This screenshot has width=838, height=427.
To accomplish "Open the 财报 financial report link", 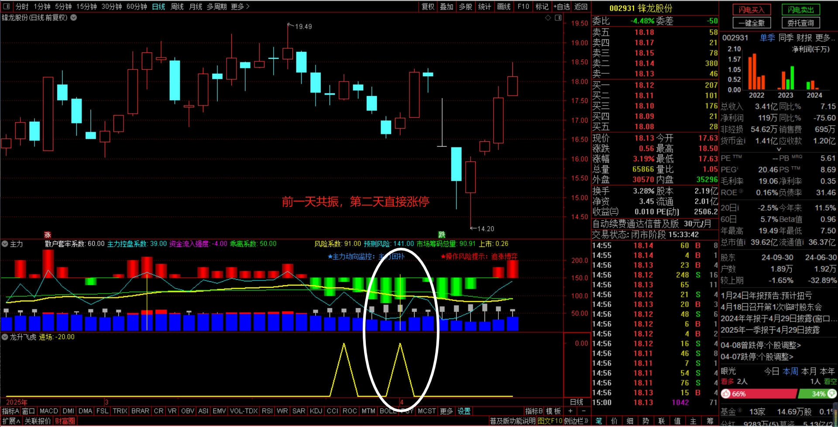I will (804, 38).
